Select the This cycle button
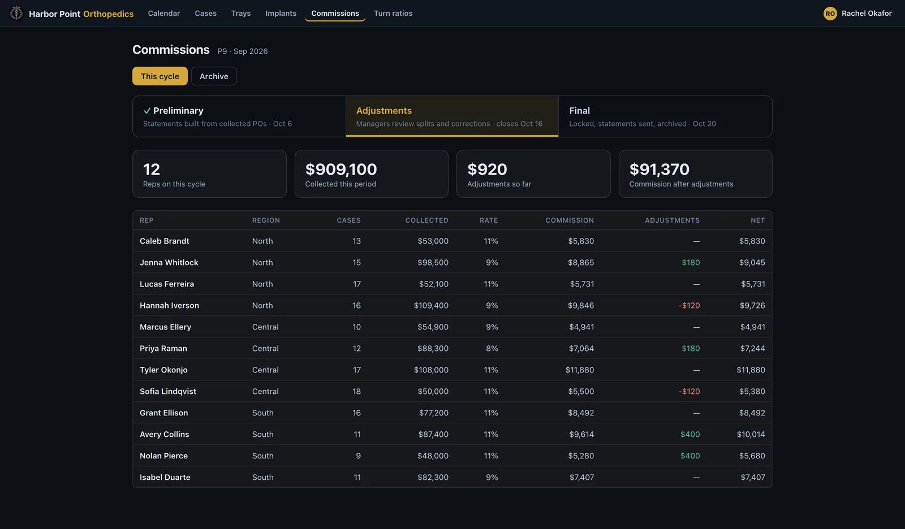 pyautogui.click(x=160, y=76)
